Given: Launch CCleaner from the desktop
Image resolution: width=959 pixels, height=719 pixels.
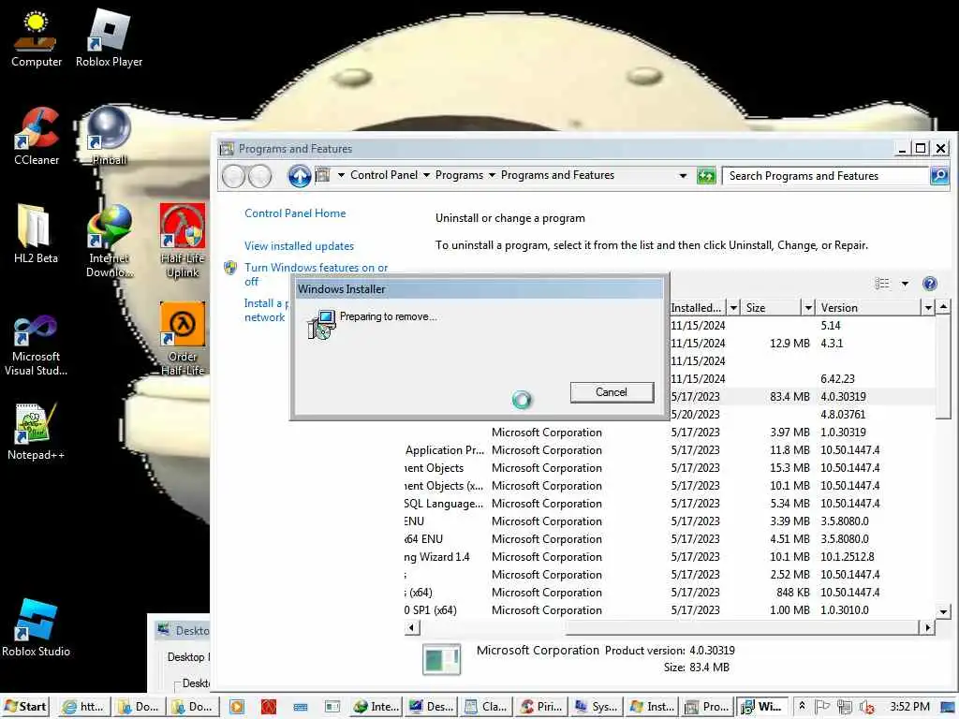Looking at the screenshot, I should pyautogui.click(x=37, y=137).
